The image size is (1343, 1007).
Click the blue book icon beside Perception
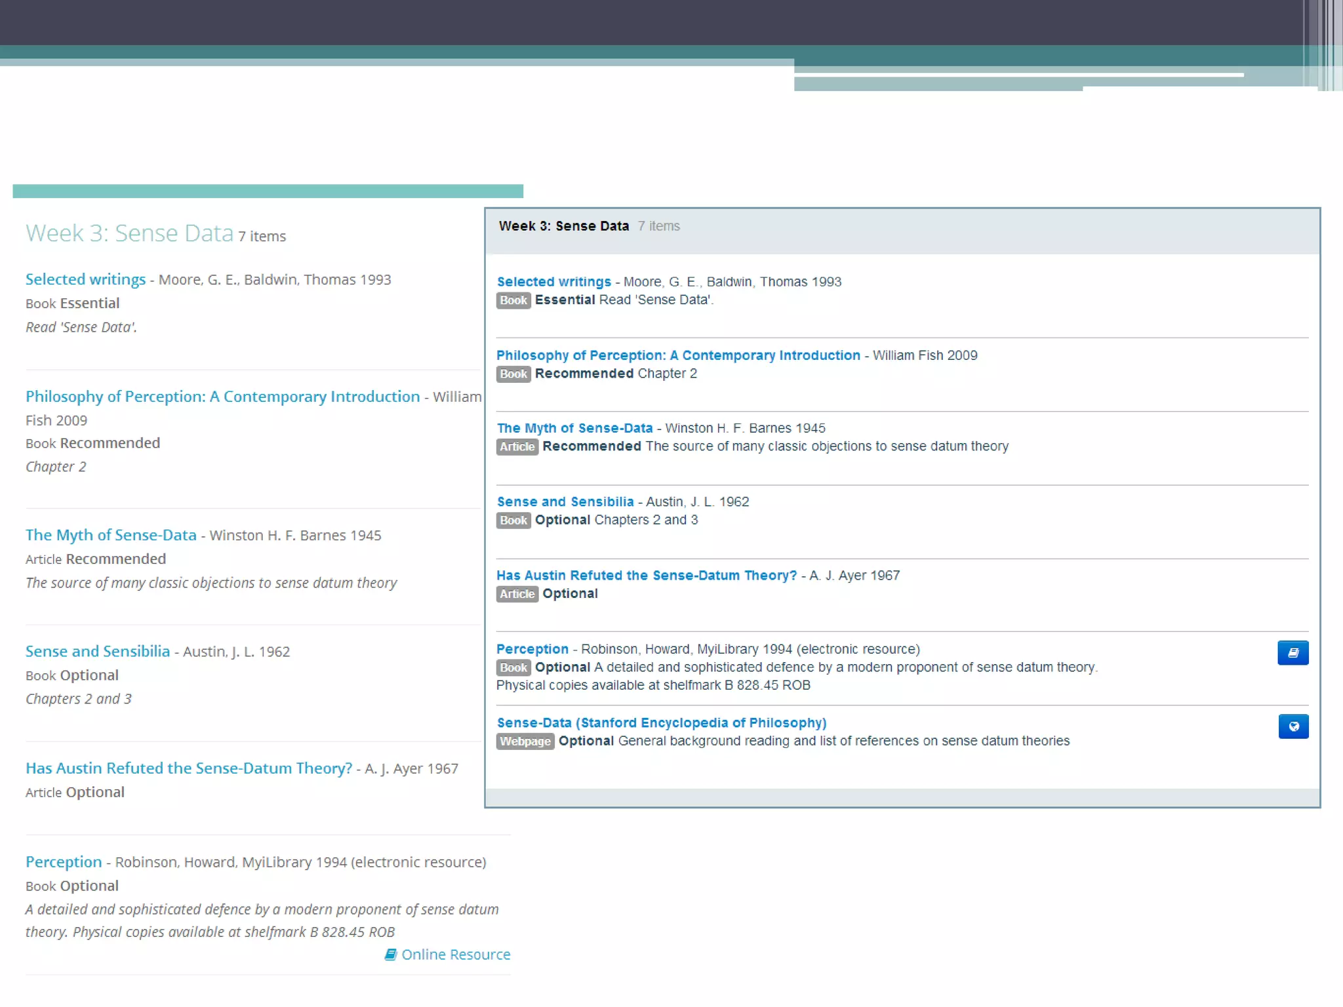pos(1293,653)
